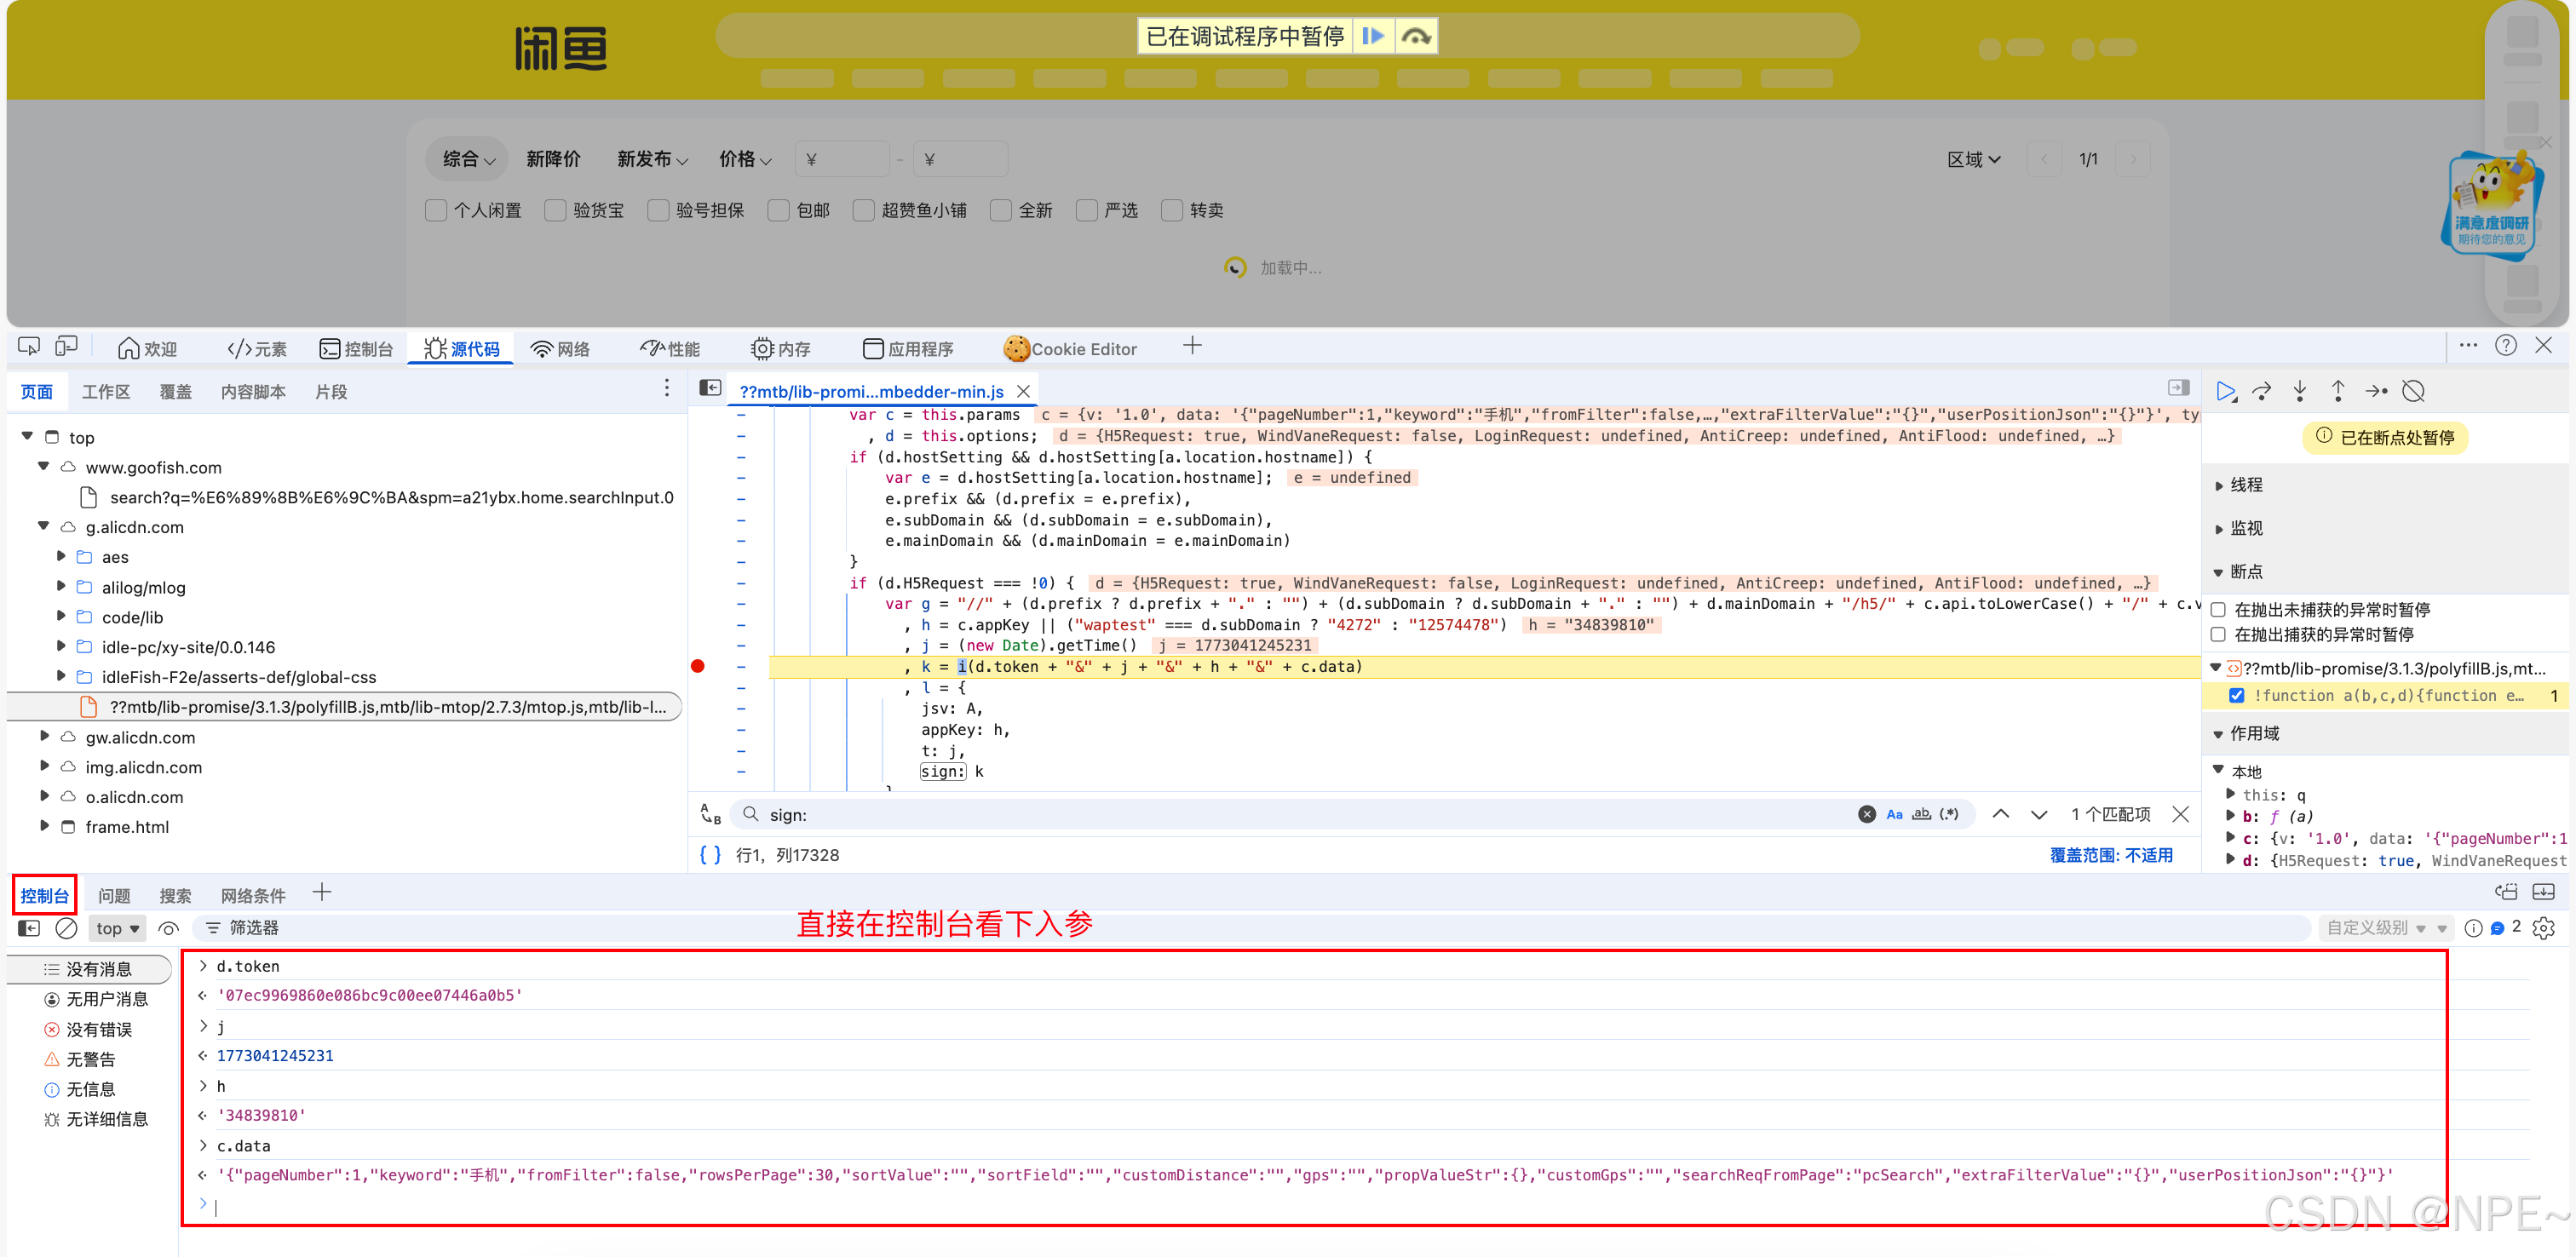Click the resume script execution icon in debugger
2576x1257 pixels.
pyautogui.click(x=2225, y=391)
